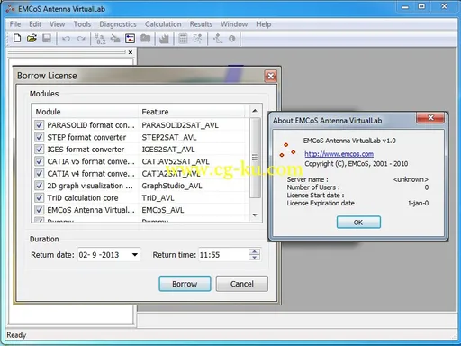Image resolution: width=461 pixels, height=346 pixels.
Task: Click the New file icon in toolbar
Action: 17,39
